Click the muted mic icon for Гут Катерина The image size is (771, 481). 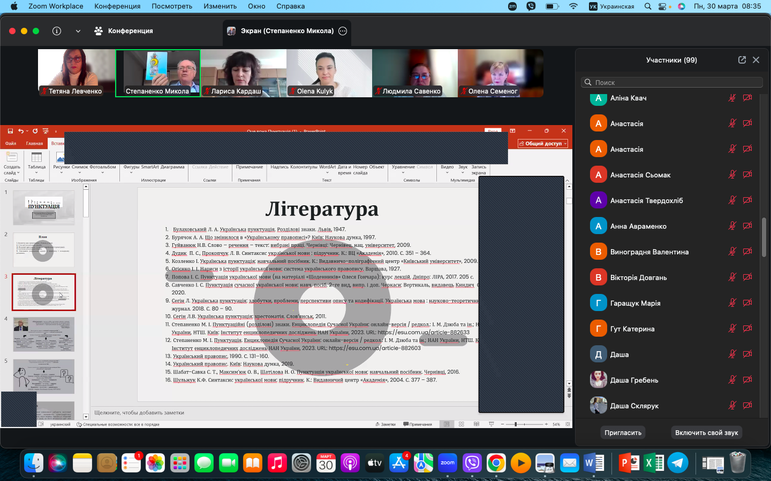tap(732, 329)
